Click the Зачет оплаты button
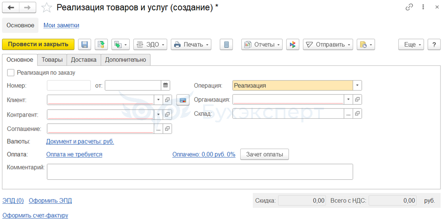 (264, 154)
